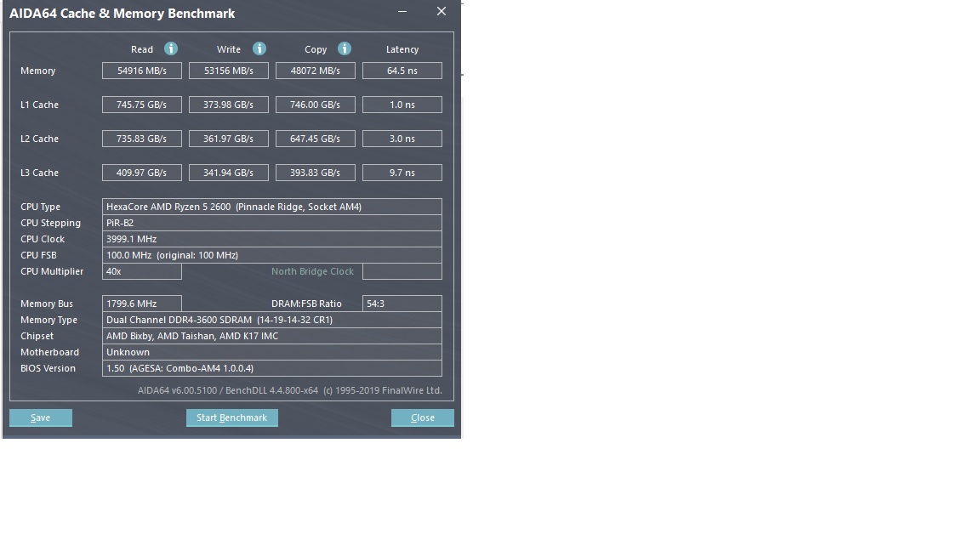Select the Memory read value 54916 MB/s
This screenshot has width=980, height=551.
click(x=142, y=71)
